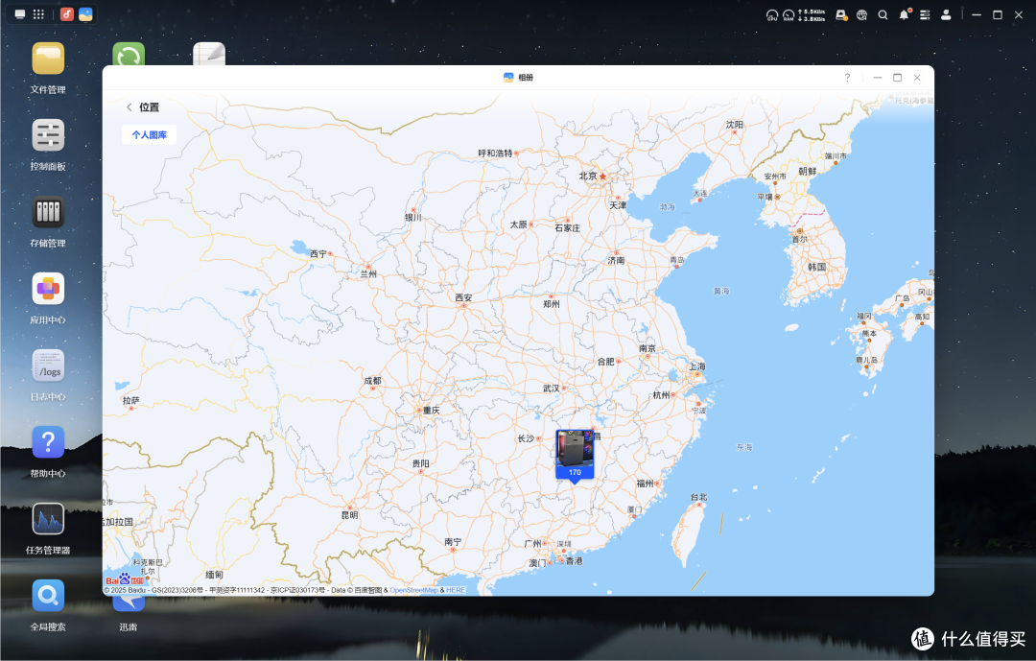The image size is (1036, 661).
Task: Click the 香港 label on the map
Action: pos(575,560)
